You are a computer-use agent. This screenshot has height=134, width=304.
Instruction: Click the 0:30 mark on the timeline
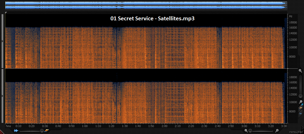click(45, 126)
